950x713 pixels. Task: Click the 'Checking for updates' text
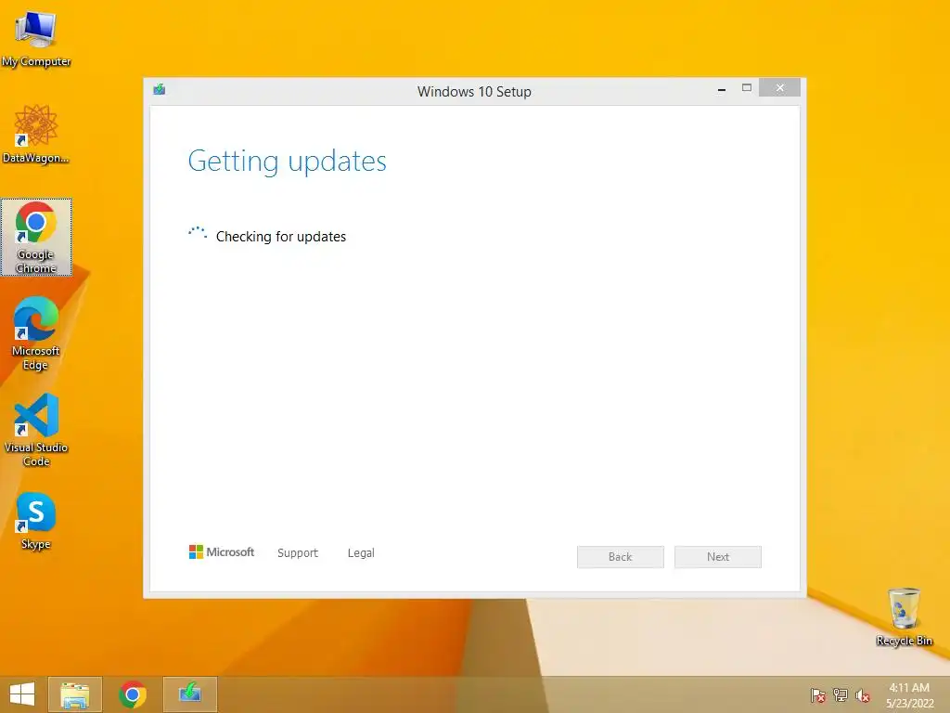[x=281, y=237]
